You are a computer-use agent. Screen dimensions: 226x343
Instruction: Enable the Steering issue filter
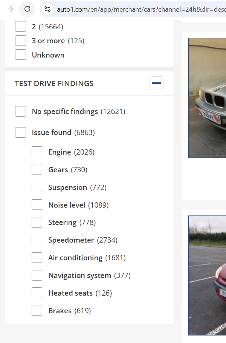click(37, 222)
